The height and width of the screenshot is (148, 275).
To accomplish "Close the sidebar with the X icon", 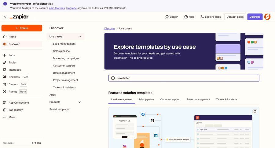I will pos(5,17).
